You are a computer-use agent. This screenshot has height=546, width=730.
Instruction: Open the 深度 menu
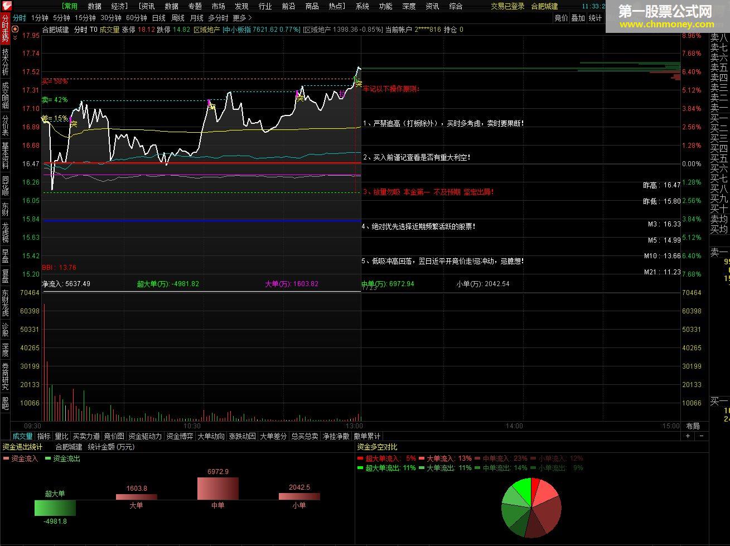[x=409, y=6]
